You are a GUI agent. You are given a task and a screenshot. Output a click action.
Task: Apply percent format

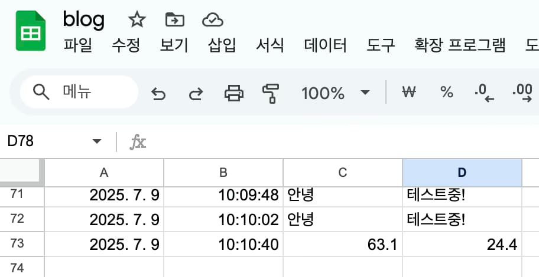pyautogui.click(x=447, y=92)
